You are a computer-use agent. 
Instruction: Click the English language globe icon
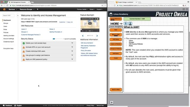tap(15, 106)
